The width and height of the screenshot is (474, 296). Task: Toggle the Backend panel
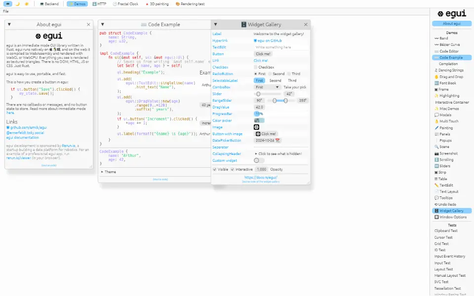click(49, 4)
